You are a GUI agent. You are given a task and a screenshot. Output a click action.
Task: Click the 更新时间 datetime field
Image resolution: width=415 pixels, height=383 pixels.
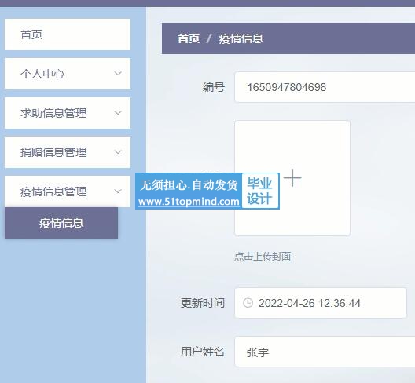(x=321, y=303)
